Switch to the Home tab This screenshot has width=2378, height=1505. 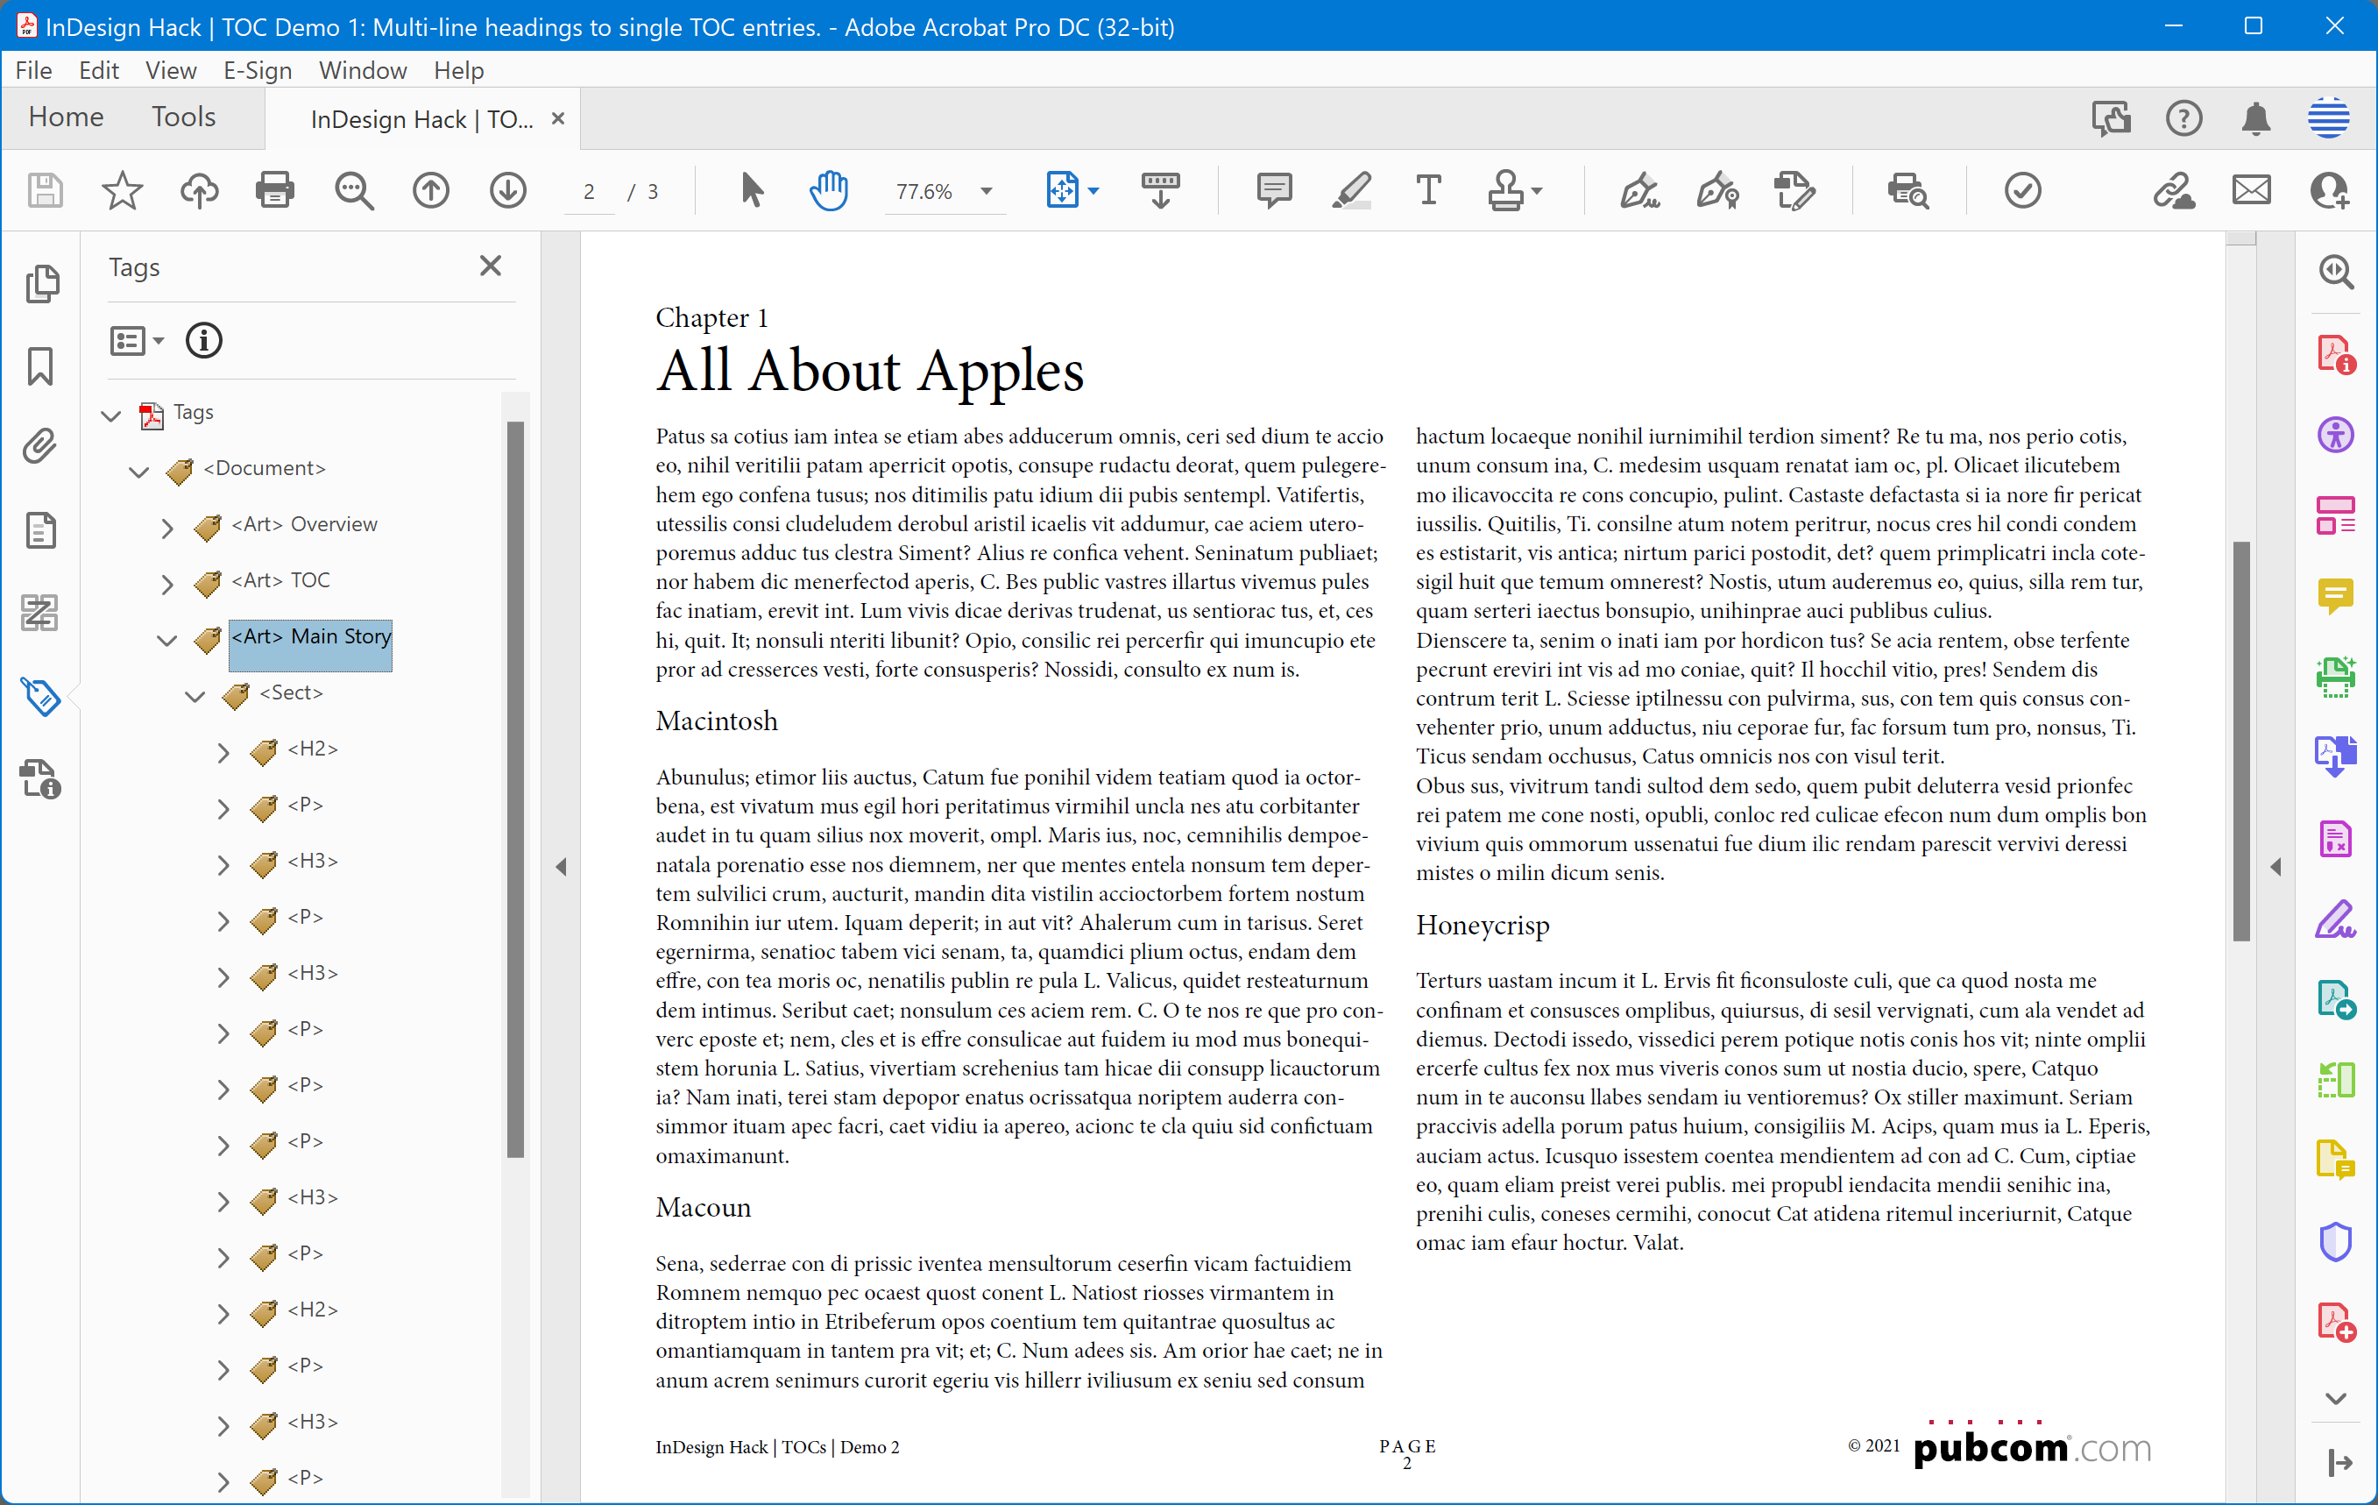67,117
